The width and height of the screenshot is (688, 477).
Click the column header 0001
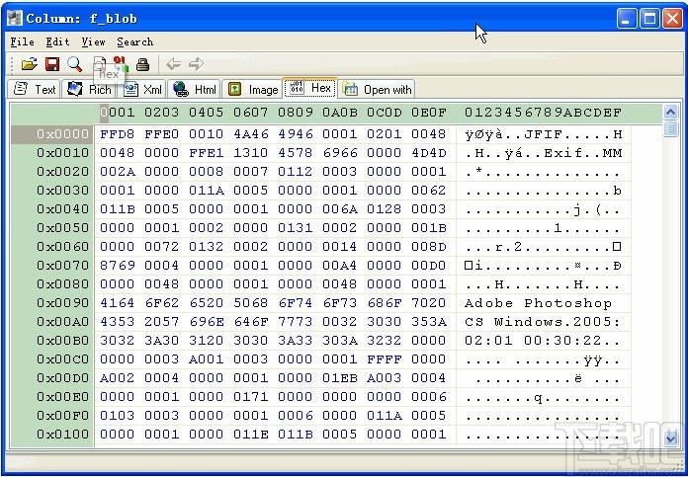118,113
